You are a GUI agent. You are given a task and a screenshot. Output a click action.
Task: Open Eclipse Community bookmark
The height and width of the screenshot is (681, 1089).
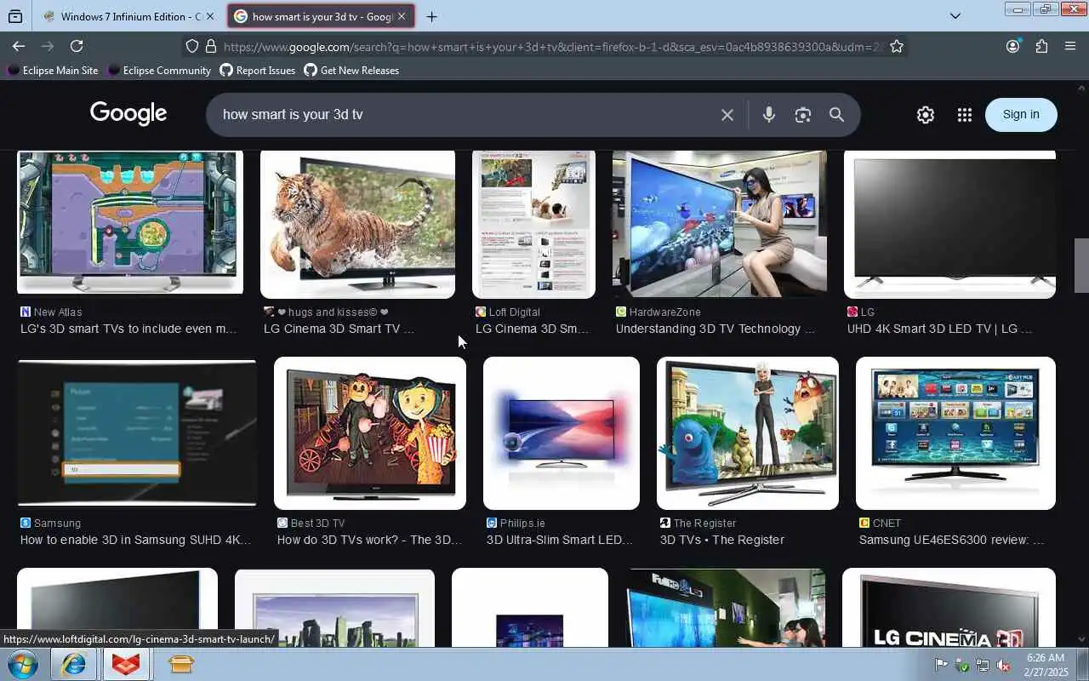tap(159, 71)
